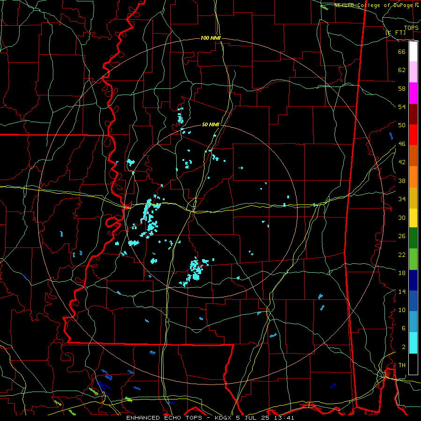This screenshot has width=421, height=421.
Task: Click the black TH swatch at legend bottom
Action: (413, 364)
